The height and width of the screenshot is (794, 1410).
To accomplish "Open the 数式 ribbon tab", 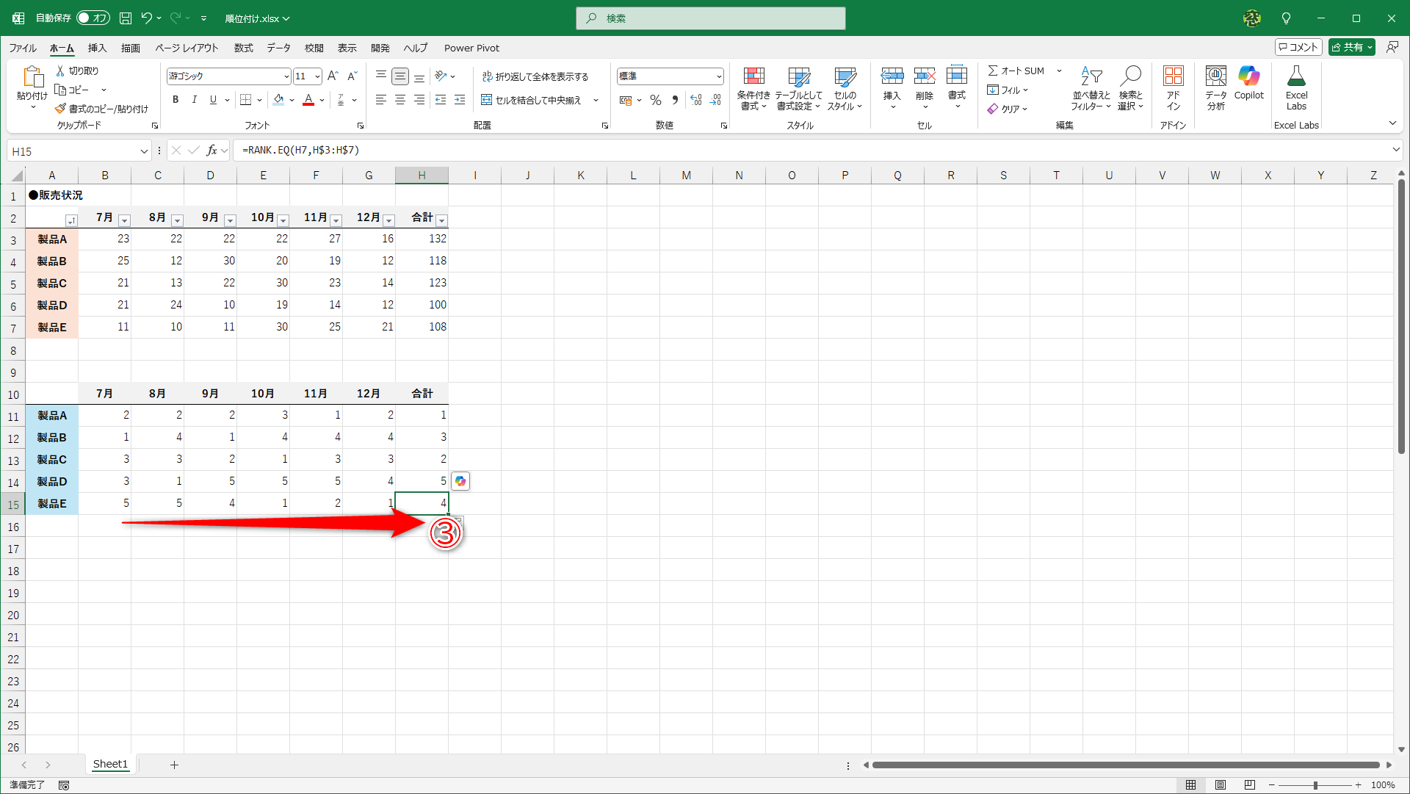I will tap(243, 48).
